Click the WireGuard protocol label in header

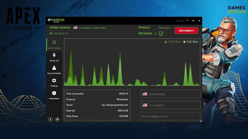pyautogui.click(x=165, y=27)
